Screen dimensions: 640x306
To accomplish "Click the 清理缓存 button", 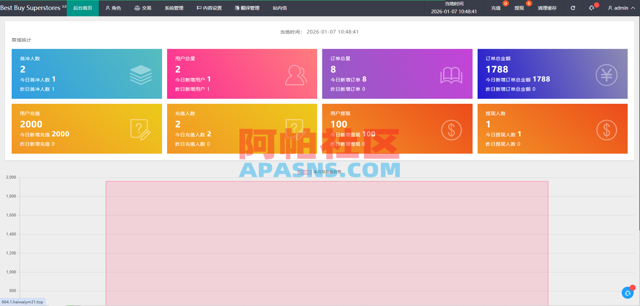I will pos(547,8).
